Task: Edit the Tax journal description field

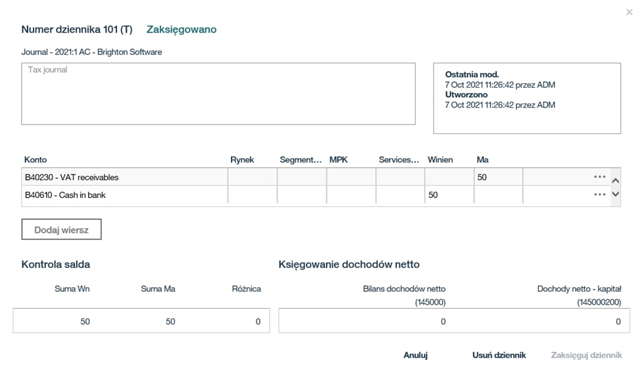Action: click(x=218, y=94)
